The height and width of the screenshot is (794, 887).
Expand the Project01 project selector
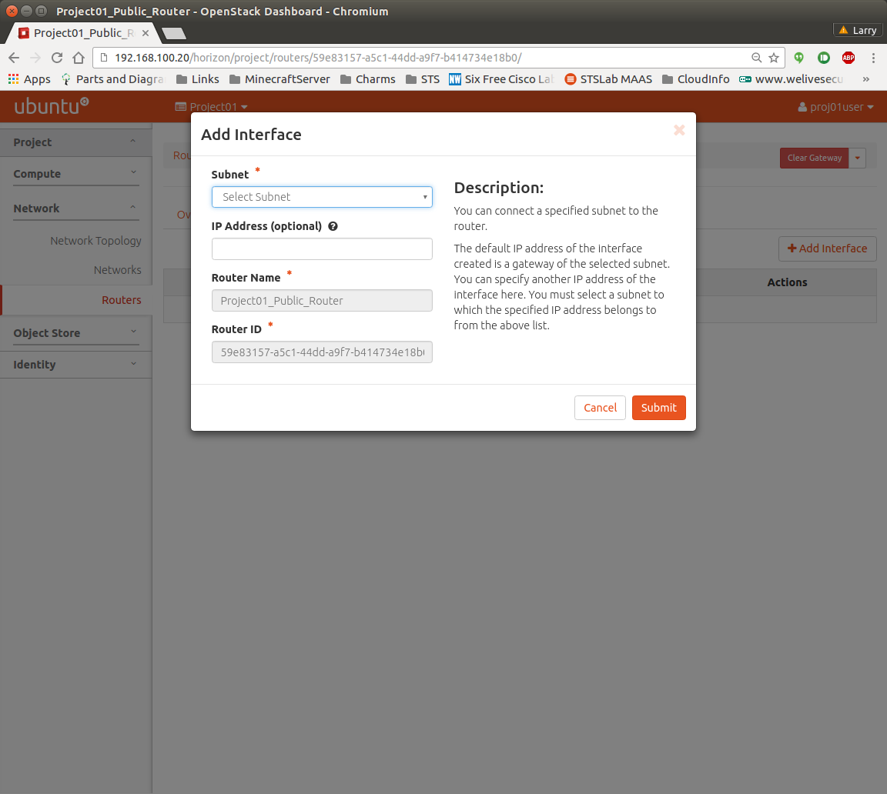click(x=212, y=107)
